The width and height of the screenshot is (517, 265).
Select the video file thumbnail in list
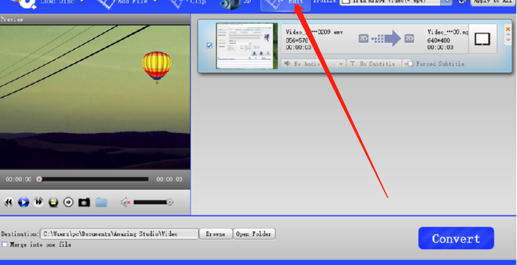[247, 46]
